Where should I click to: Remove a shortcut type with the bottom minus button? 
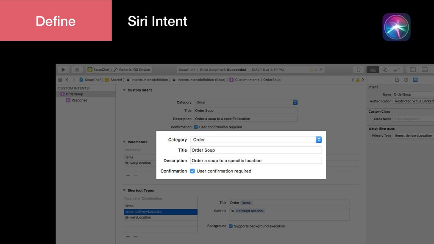point(136,236)
